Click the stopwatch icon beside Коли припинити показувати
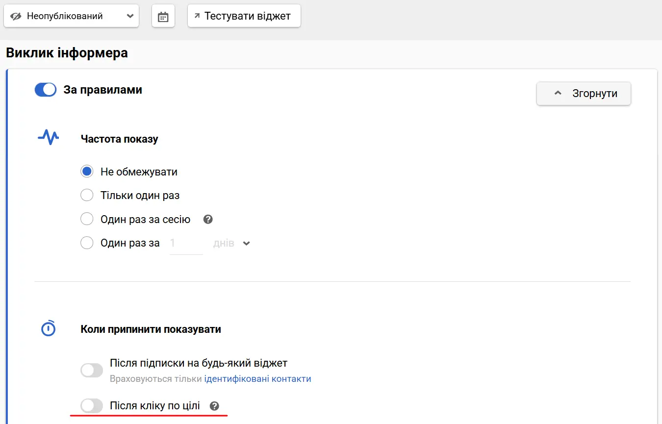 (48, 328)
